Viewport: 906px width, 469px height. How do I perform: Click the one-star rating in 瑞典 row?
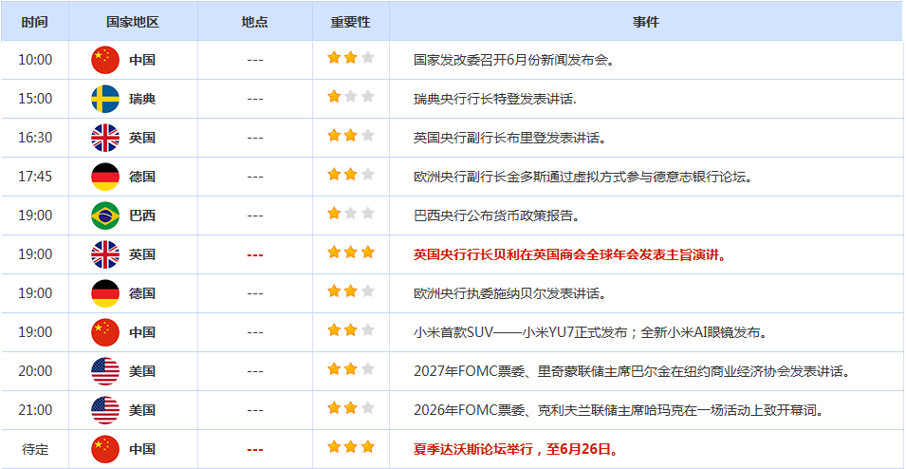pos(351,97)
